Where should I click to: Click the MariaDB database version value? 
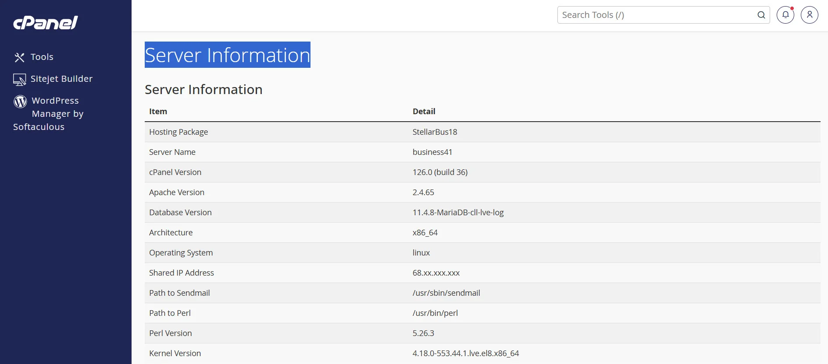458,213
